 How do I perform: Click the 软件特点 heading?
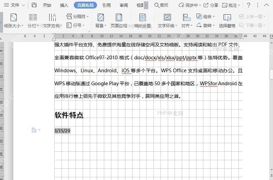pyautogui.click(x=69, y=115)
